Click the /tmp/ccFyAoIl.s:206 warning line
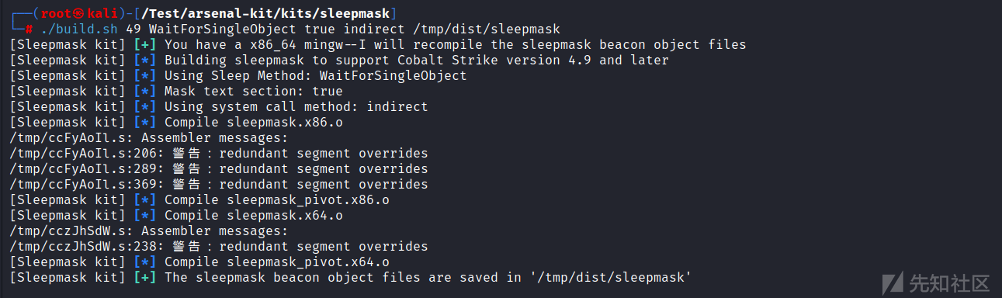Image resolution: width=1002 pixels, height=298 pixels. pos(219,153)
